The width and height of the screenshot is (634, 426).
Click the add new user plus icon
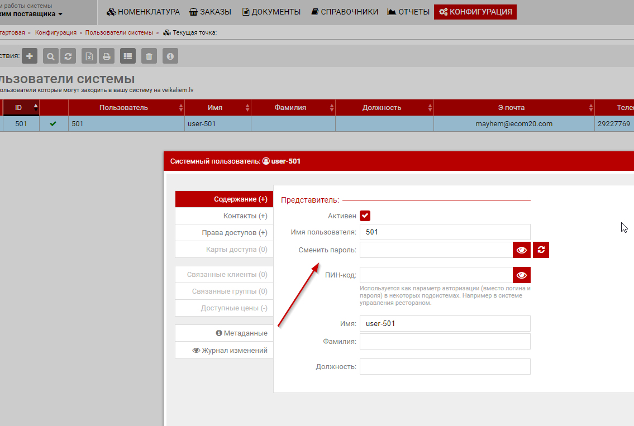coord(30,56)
